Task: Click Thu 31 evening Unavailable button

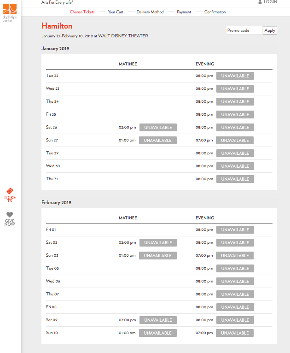Action: (235, 179)
